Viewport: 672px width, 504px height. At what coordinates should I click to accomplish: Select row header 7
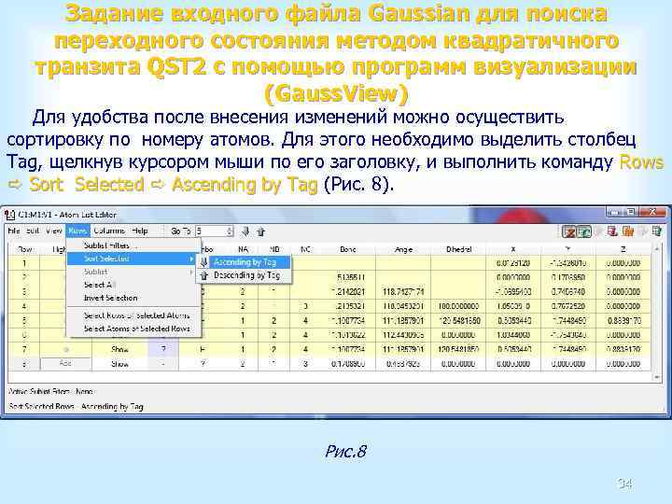(24, 349)
